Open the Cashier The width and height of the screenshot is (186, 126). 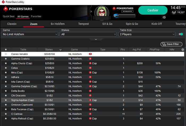(153, 10)
